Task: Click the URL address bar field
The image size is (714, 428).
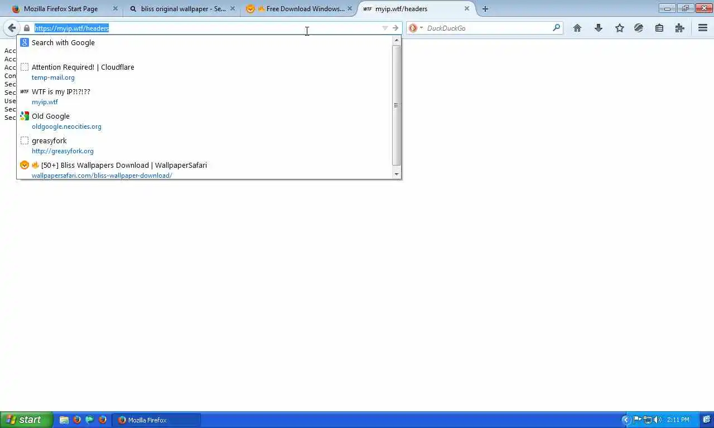Action: click(206, 28)
